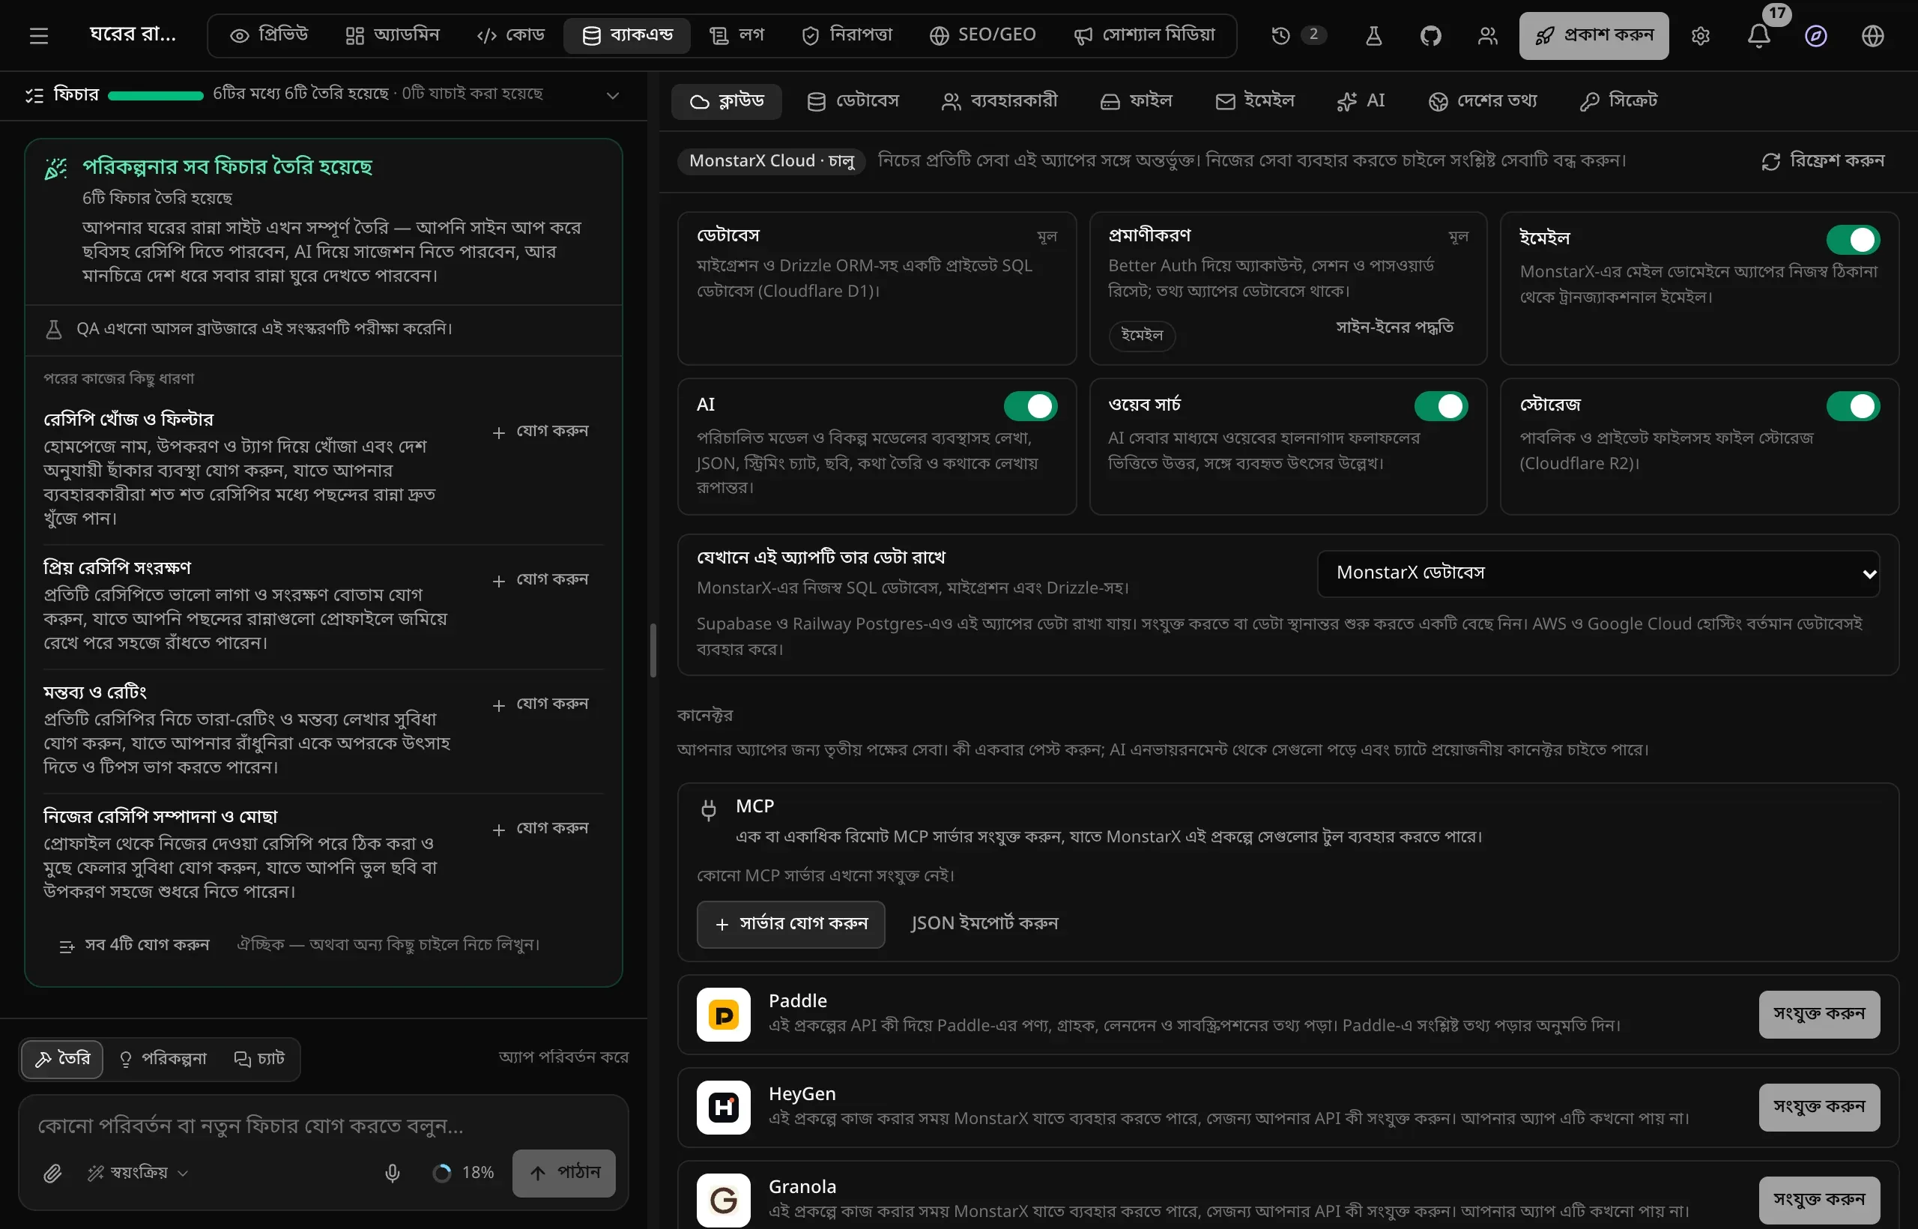Click the microphone voice input icon
1918x1229 pixels.
392,1172
